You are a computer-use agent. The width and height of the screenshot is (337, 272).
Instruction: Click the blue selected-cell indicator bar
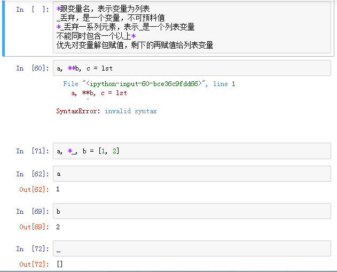3,28
